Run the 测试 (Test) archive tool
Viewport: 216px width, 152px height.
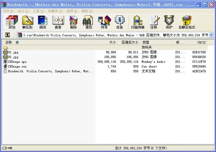coord(42,22)
